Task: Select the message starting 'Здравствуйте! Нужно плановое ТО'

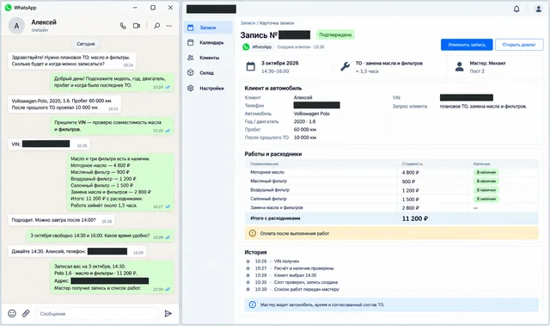Action: point(72,61)
